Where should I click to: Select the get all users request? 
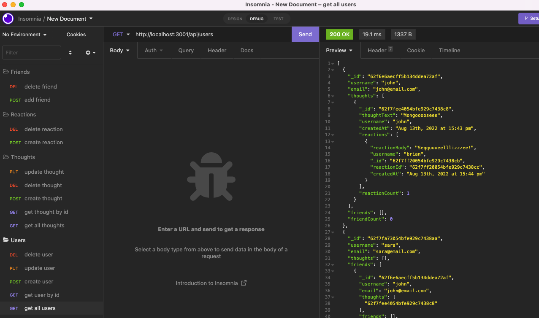pos(51,308)
